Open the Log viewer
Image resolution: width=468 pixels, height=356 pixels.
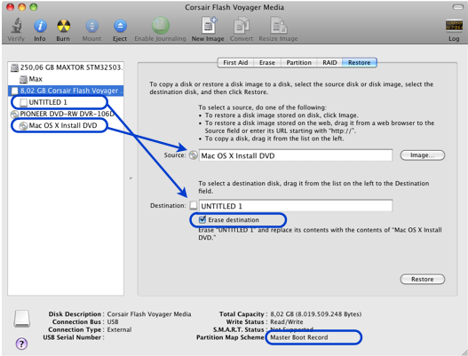[454, 26]
